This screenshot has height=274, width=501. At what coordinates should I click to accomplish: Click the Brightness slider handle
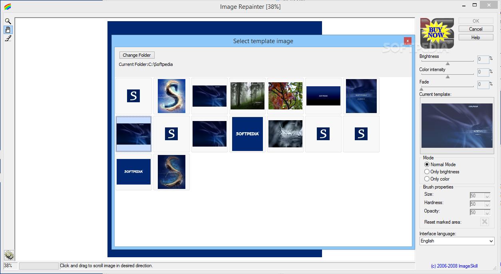[447, 64]
